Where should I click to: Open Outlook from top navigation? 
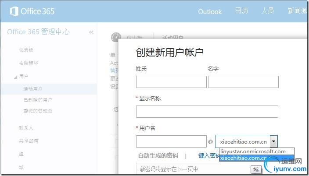[x=210, y=12]
